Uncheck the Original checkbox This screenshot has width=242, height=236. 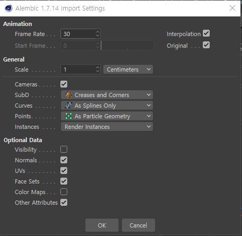[x=206, y=45]
